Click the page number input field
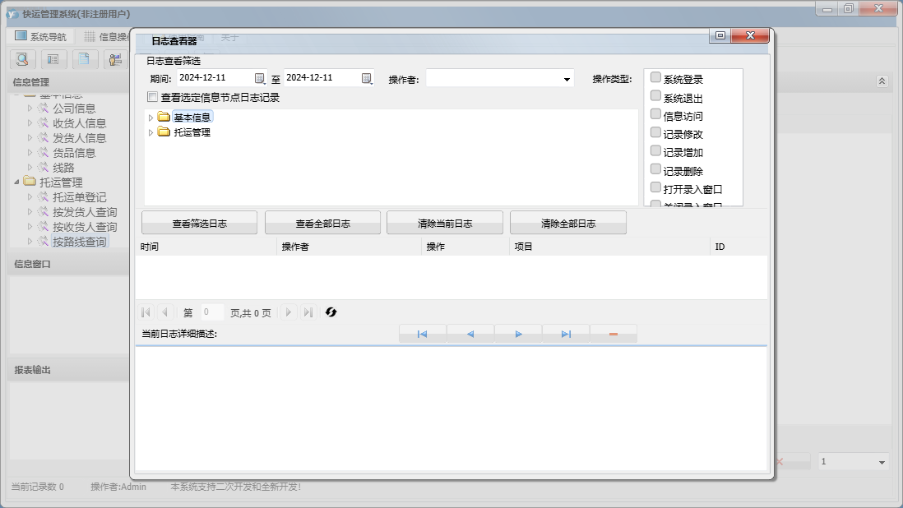The width and height of the screenshot is (903, 508). (x=212, y=312)
